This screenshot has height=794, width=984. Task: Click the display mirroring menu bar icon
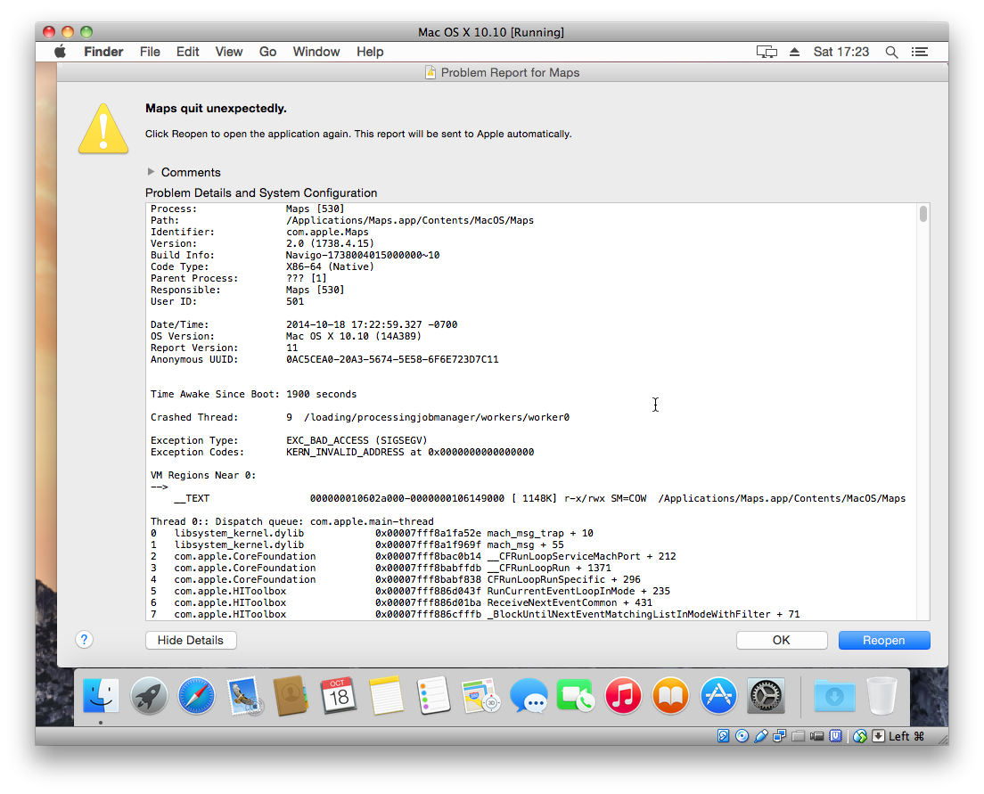click(x=767, y=52)
